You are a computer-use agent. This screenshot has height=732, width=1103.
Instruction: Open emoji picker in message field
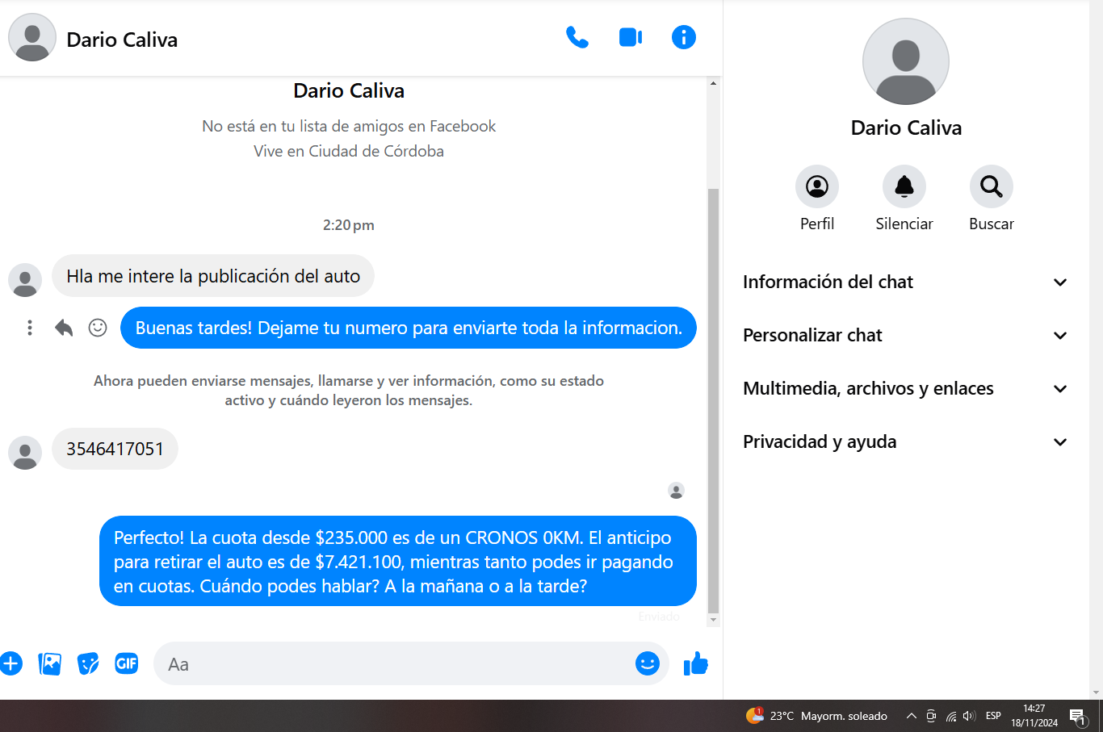click(x=647, y=664)
